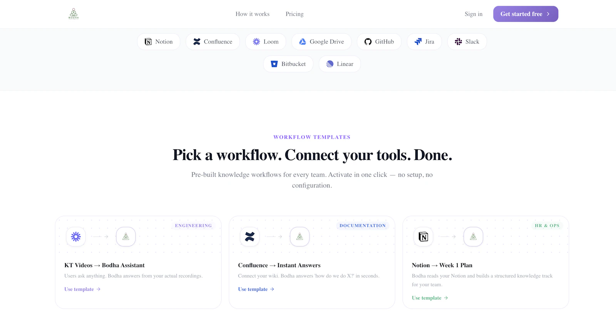Click the arrow beside Notion Use template
This screenshot has height=313, width=616.
(x=446, y=298)
